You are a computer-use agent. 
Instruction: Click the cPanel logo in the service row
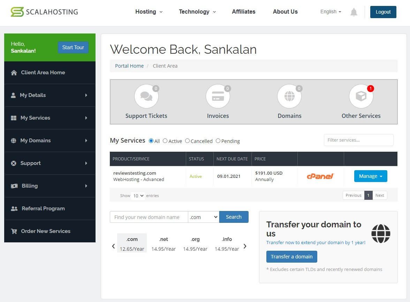[320, 176]
